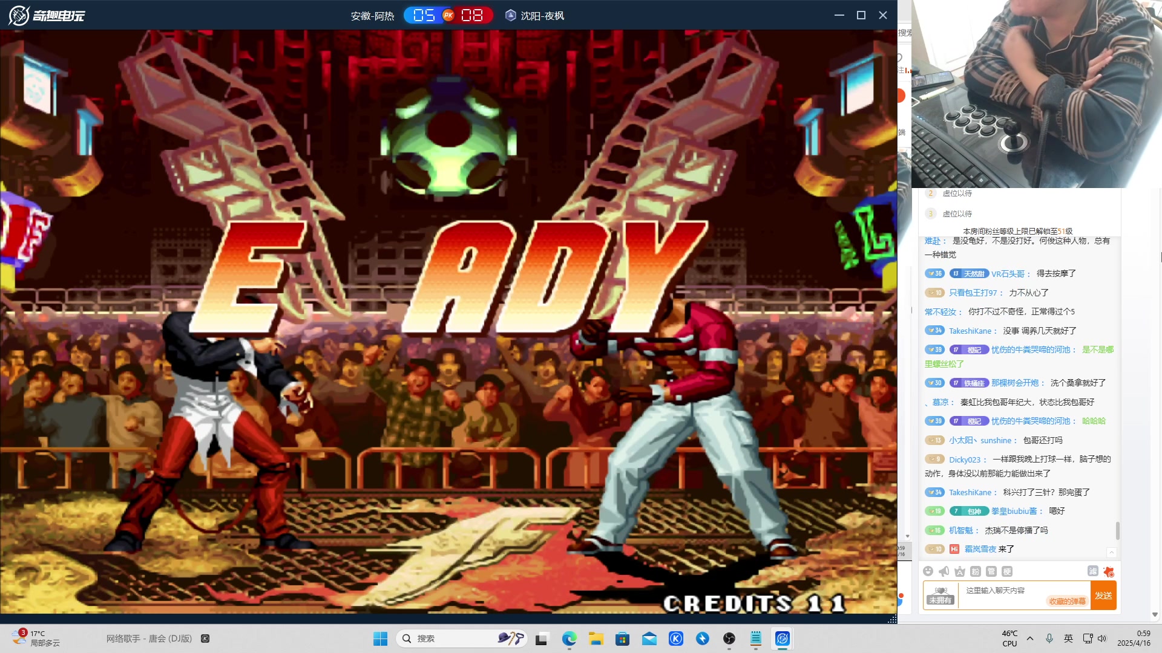Open the notepad app on the taskbar

click(756, 638)
